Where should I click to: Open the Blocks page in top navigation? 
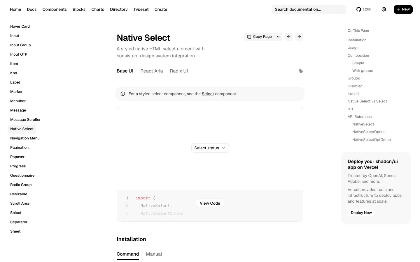(79, 9)
